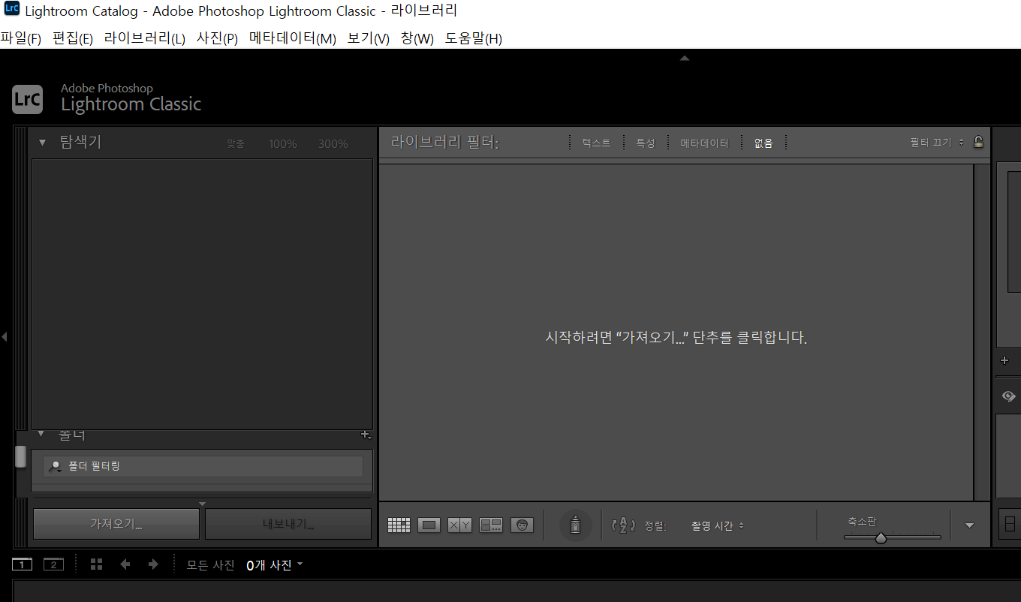The image size is (1021, 602).
Task: Toggle the filter lock icon
Action: [x=978, y=142]
